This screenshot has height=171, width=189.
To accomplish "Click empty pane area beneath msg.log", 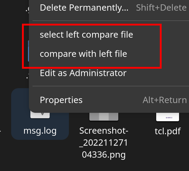I will [x=40, y=155].
